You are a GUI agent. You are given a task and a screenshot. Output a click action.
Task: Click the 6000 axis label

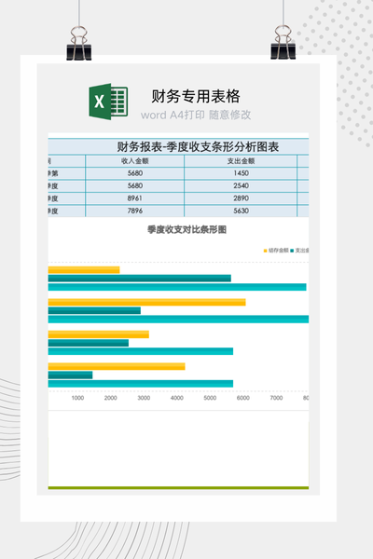coord(243,398)
